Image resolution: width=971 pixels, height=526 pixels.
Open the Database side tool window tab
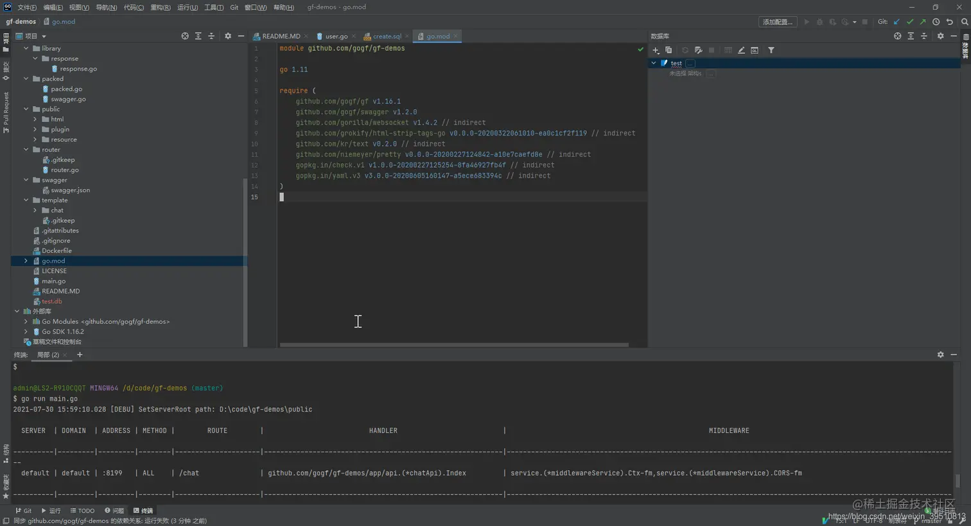click(965, 46)
